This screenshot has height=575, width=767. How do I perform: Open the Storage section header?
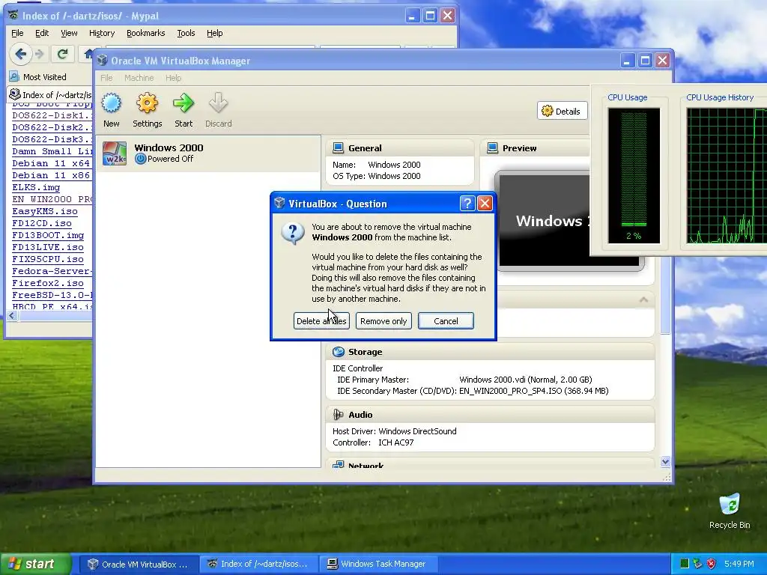[490, 352]
